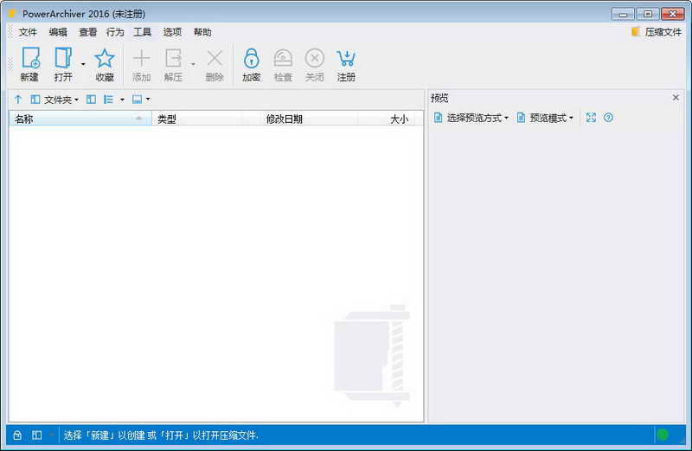Image resolution: width=692 pixels, height=451 pixels.
Task: Click the 加密 (Encrypt) lock icon
Action: (251, 64)
